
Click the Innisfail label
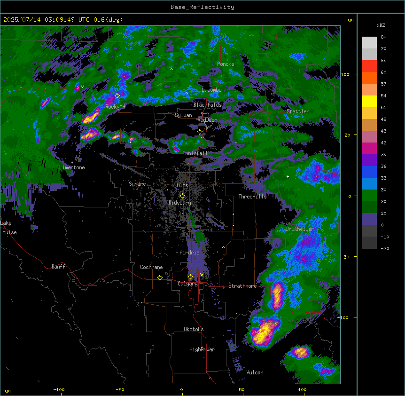195,153
